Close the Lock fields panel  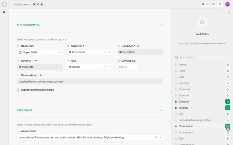point(229,13)
